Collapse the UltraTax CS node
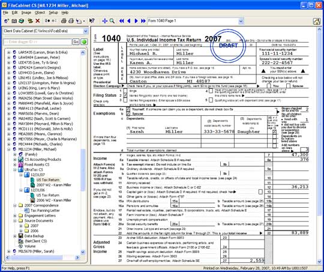The height and width of the screenshot is (272, 324). point(15,170)
